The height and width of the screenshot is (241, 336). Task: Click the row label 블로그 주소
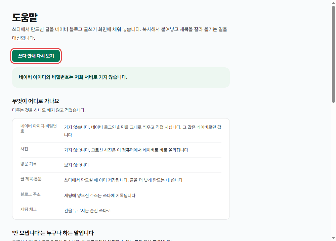pyautogui.click(x=31, y=194)
